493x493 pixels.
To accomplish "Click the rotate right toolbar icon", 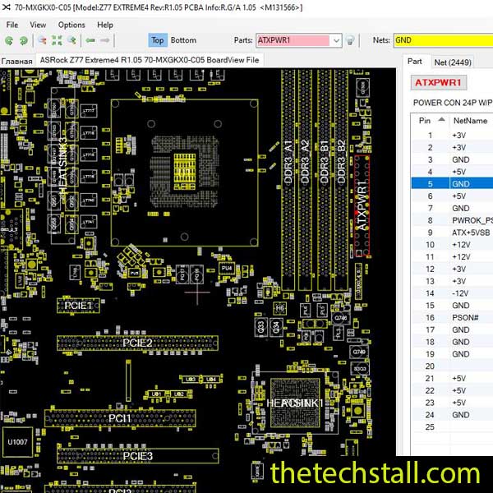I will pyautogui.click(x=22, y=40).
